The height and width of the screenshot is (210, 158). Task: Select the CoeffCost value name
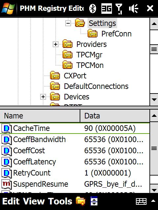click(x=29, y=151)
